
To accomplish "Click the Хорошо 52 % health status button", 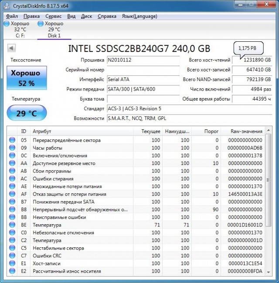I will (x=27, y=78).
